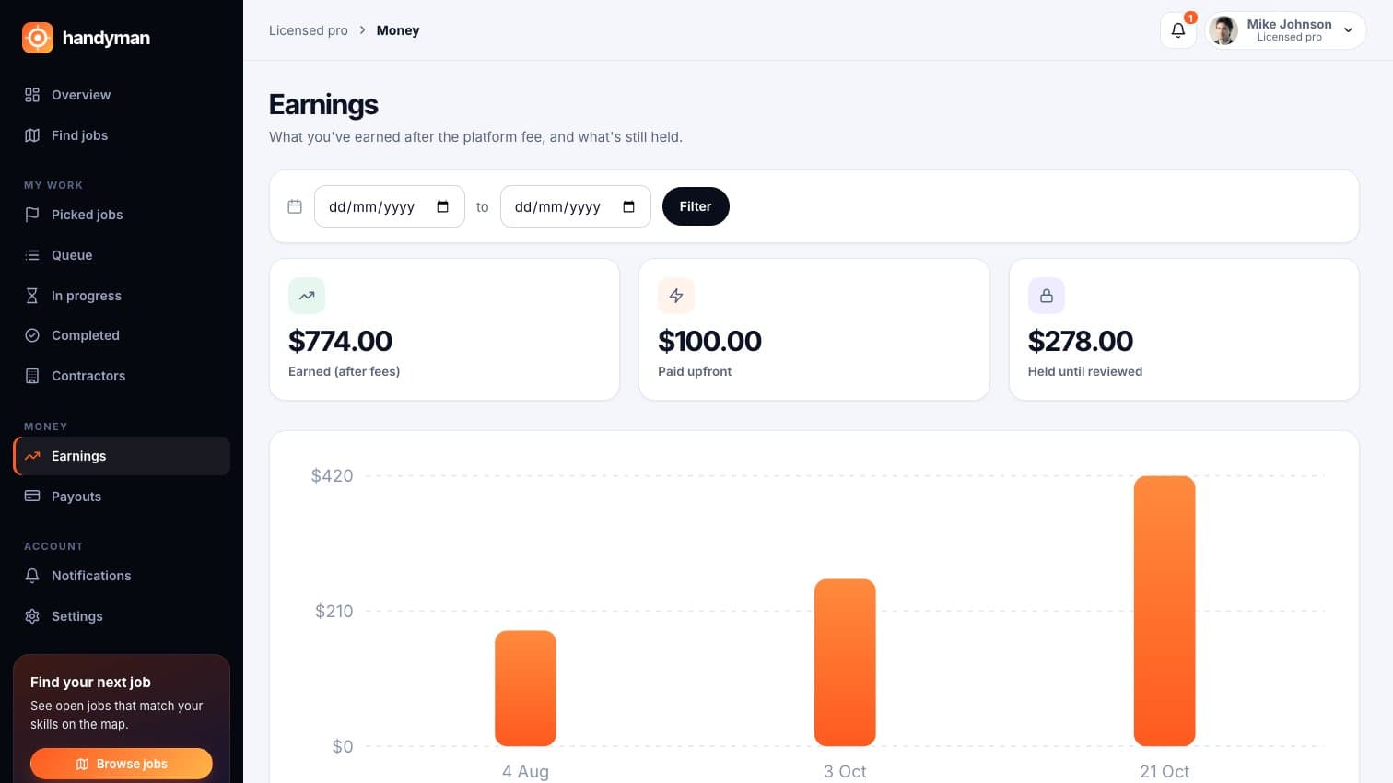
Task: Focus the end date input field
Action: (x=575, y=206)
